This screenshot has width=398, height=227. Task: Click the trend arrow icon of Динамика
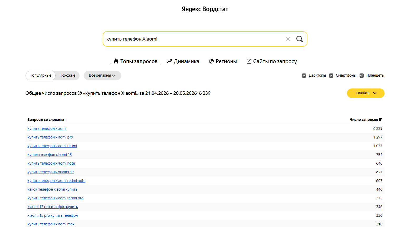pyautogui.click(x=170, y=61)
